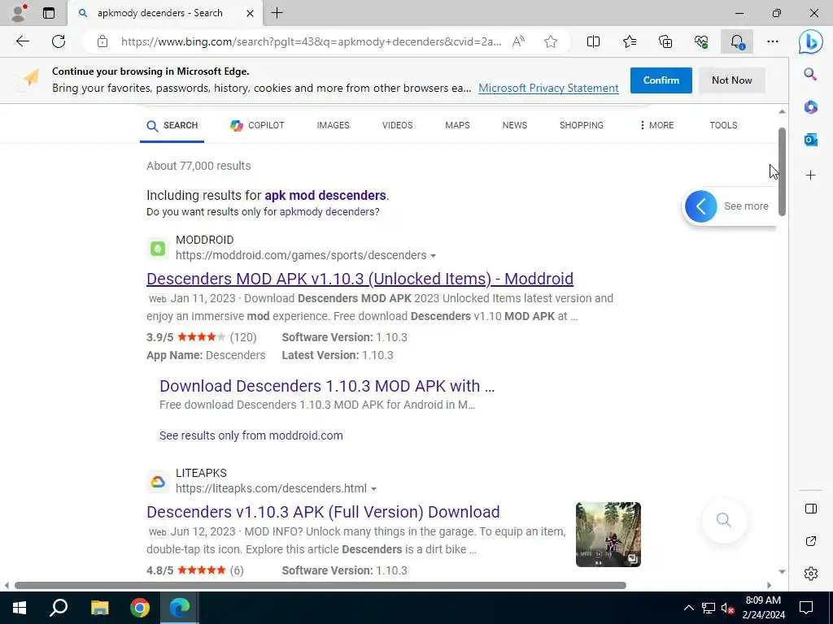Show hidden system tray icons
The image size is (833, 624).
pos(688,608)
